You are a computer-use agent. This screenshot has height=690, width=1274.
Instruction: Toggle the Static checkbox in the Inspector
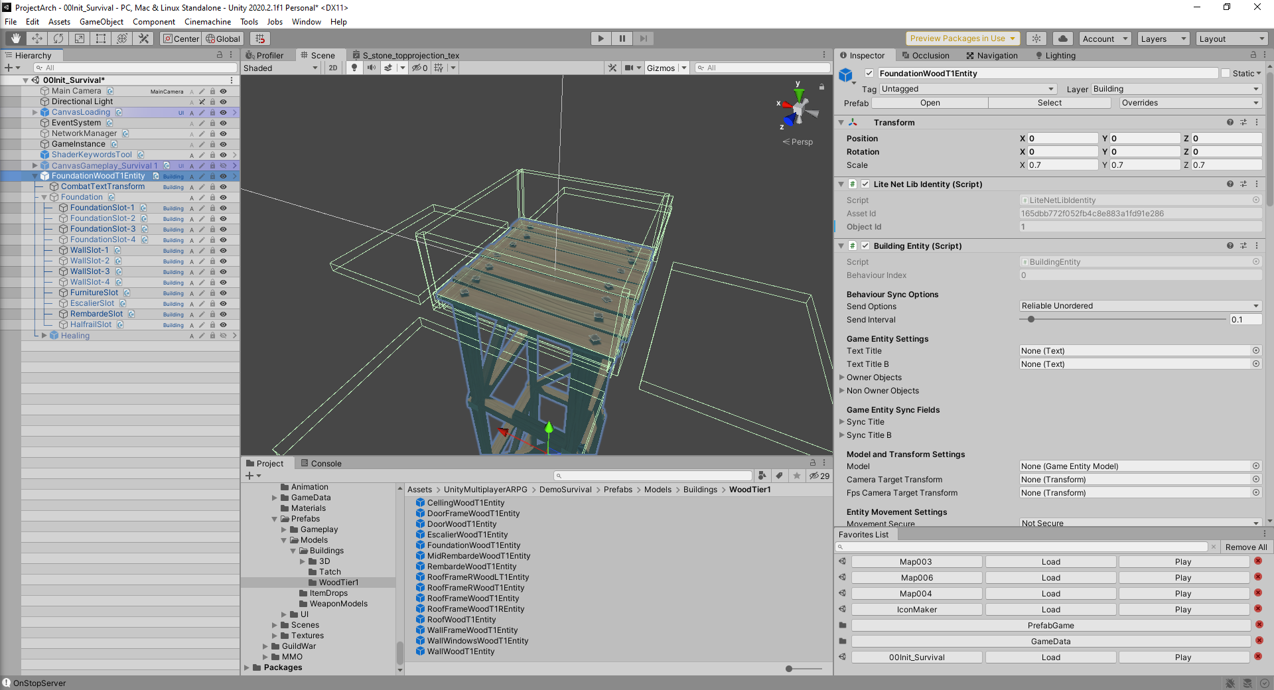pos(1226,73)
